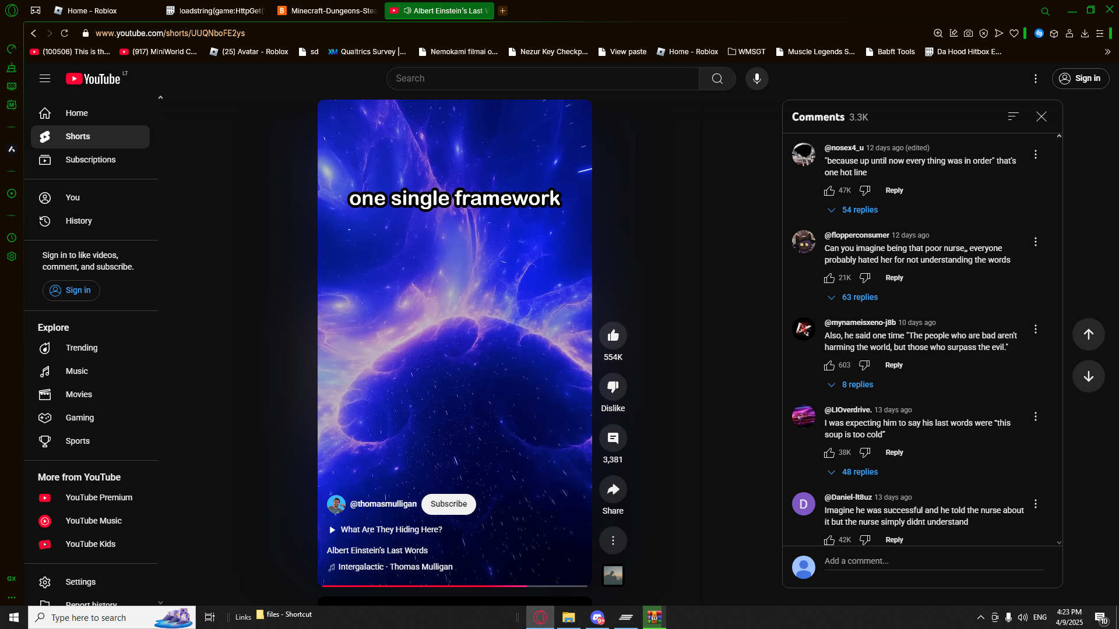Open the 'What Are They Hiding Here?' link
The width and height of the screenshot is (1119, 629).
tap(386, 529)
